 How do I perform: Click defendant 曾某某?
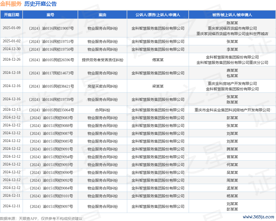pos(232,157)
